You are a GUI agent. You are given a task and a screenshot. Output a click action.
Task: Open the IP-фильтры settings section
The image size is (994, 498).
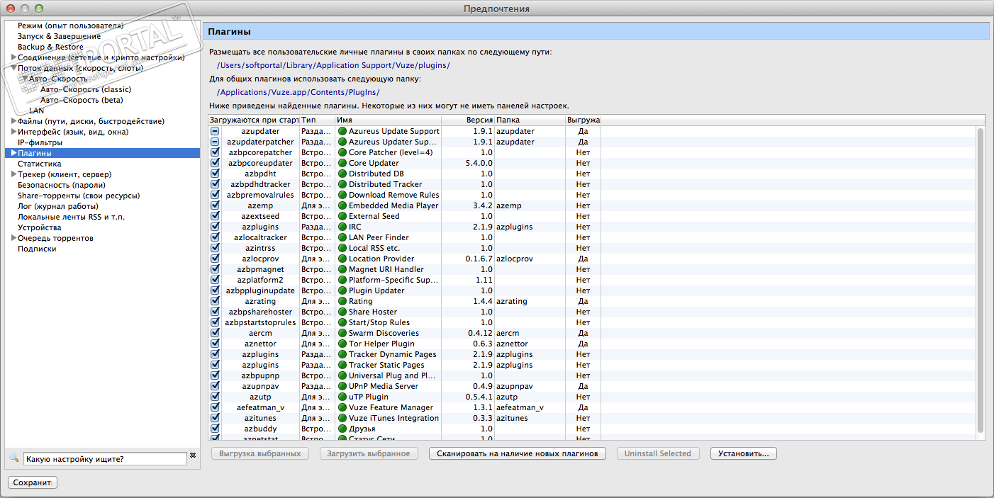pos(40,142)
